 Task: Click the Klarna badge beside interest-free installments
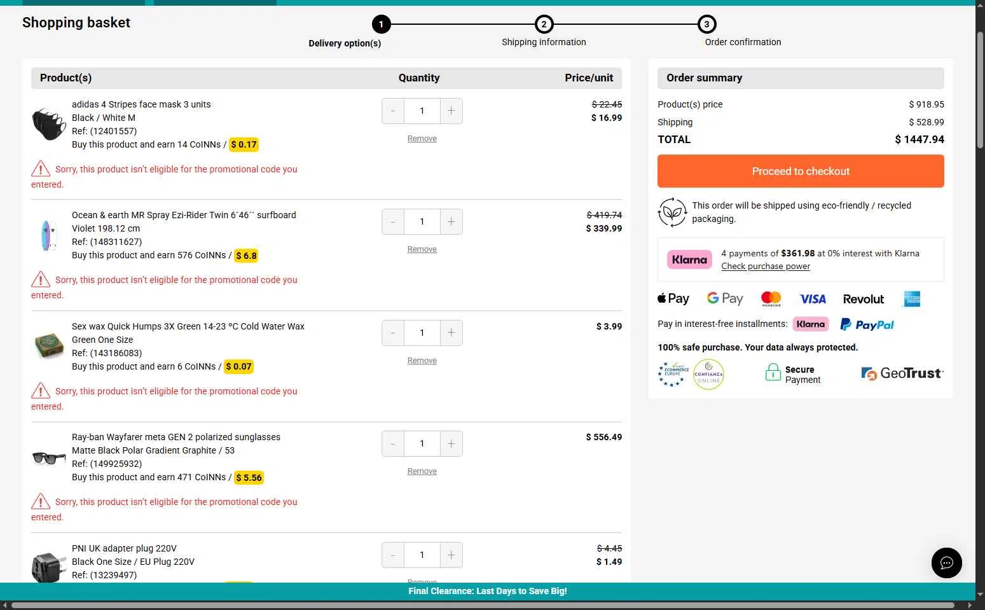point(811,324)
